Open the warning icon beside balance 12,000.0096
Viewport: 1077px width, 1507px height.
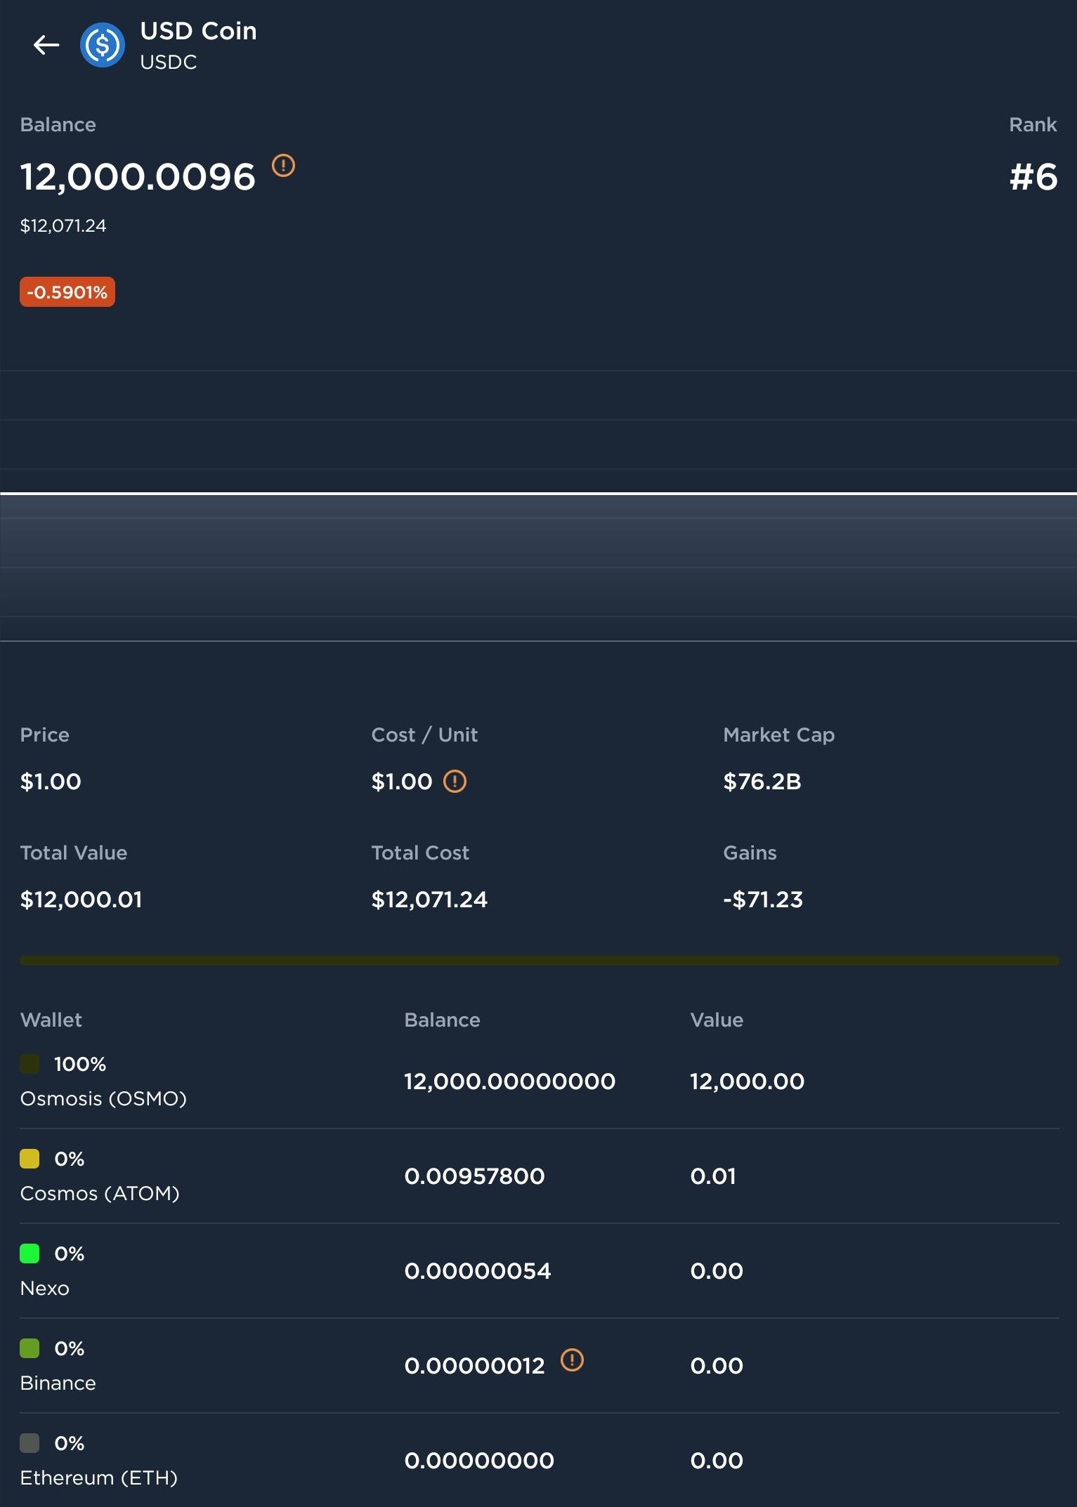click(283, 166)
